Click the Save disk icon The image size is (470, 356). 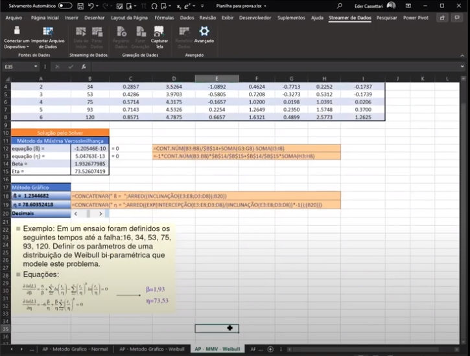coord(80,6)
